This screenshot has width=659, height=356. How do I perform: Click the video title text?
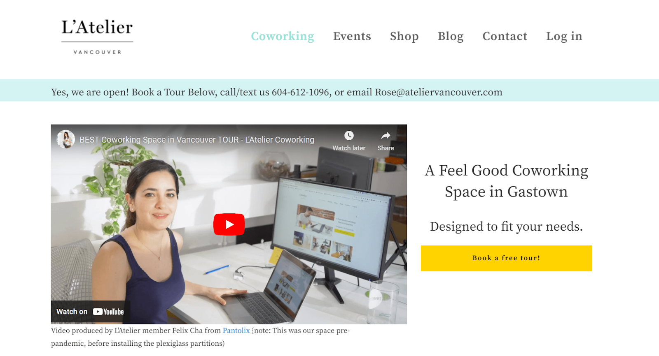point(197,140)
